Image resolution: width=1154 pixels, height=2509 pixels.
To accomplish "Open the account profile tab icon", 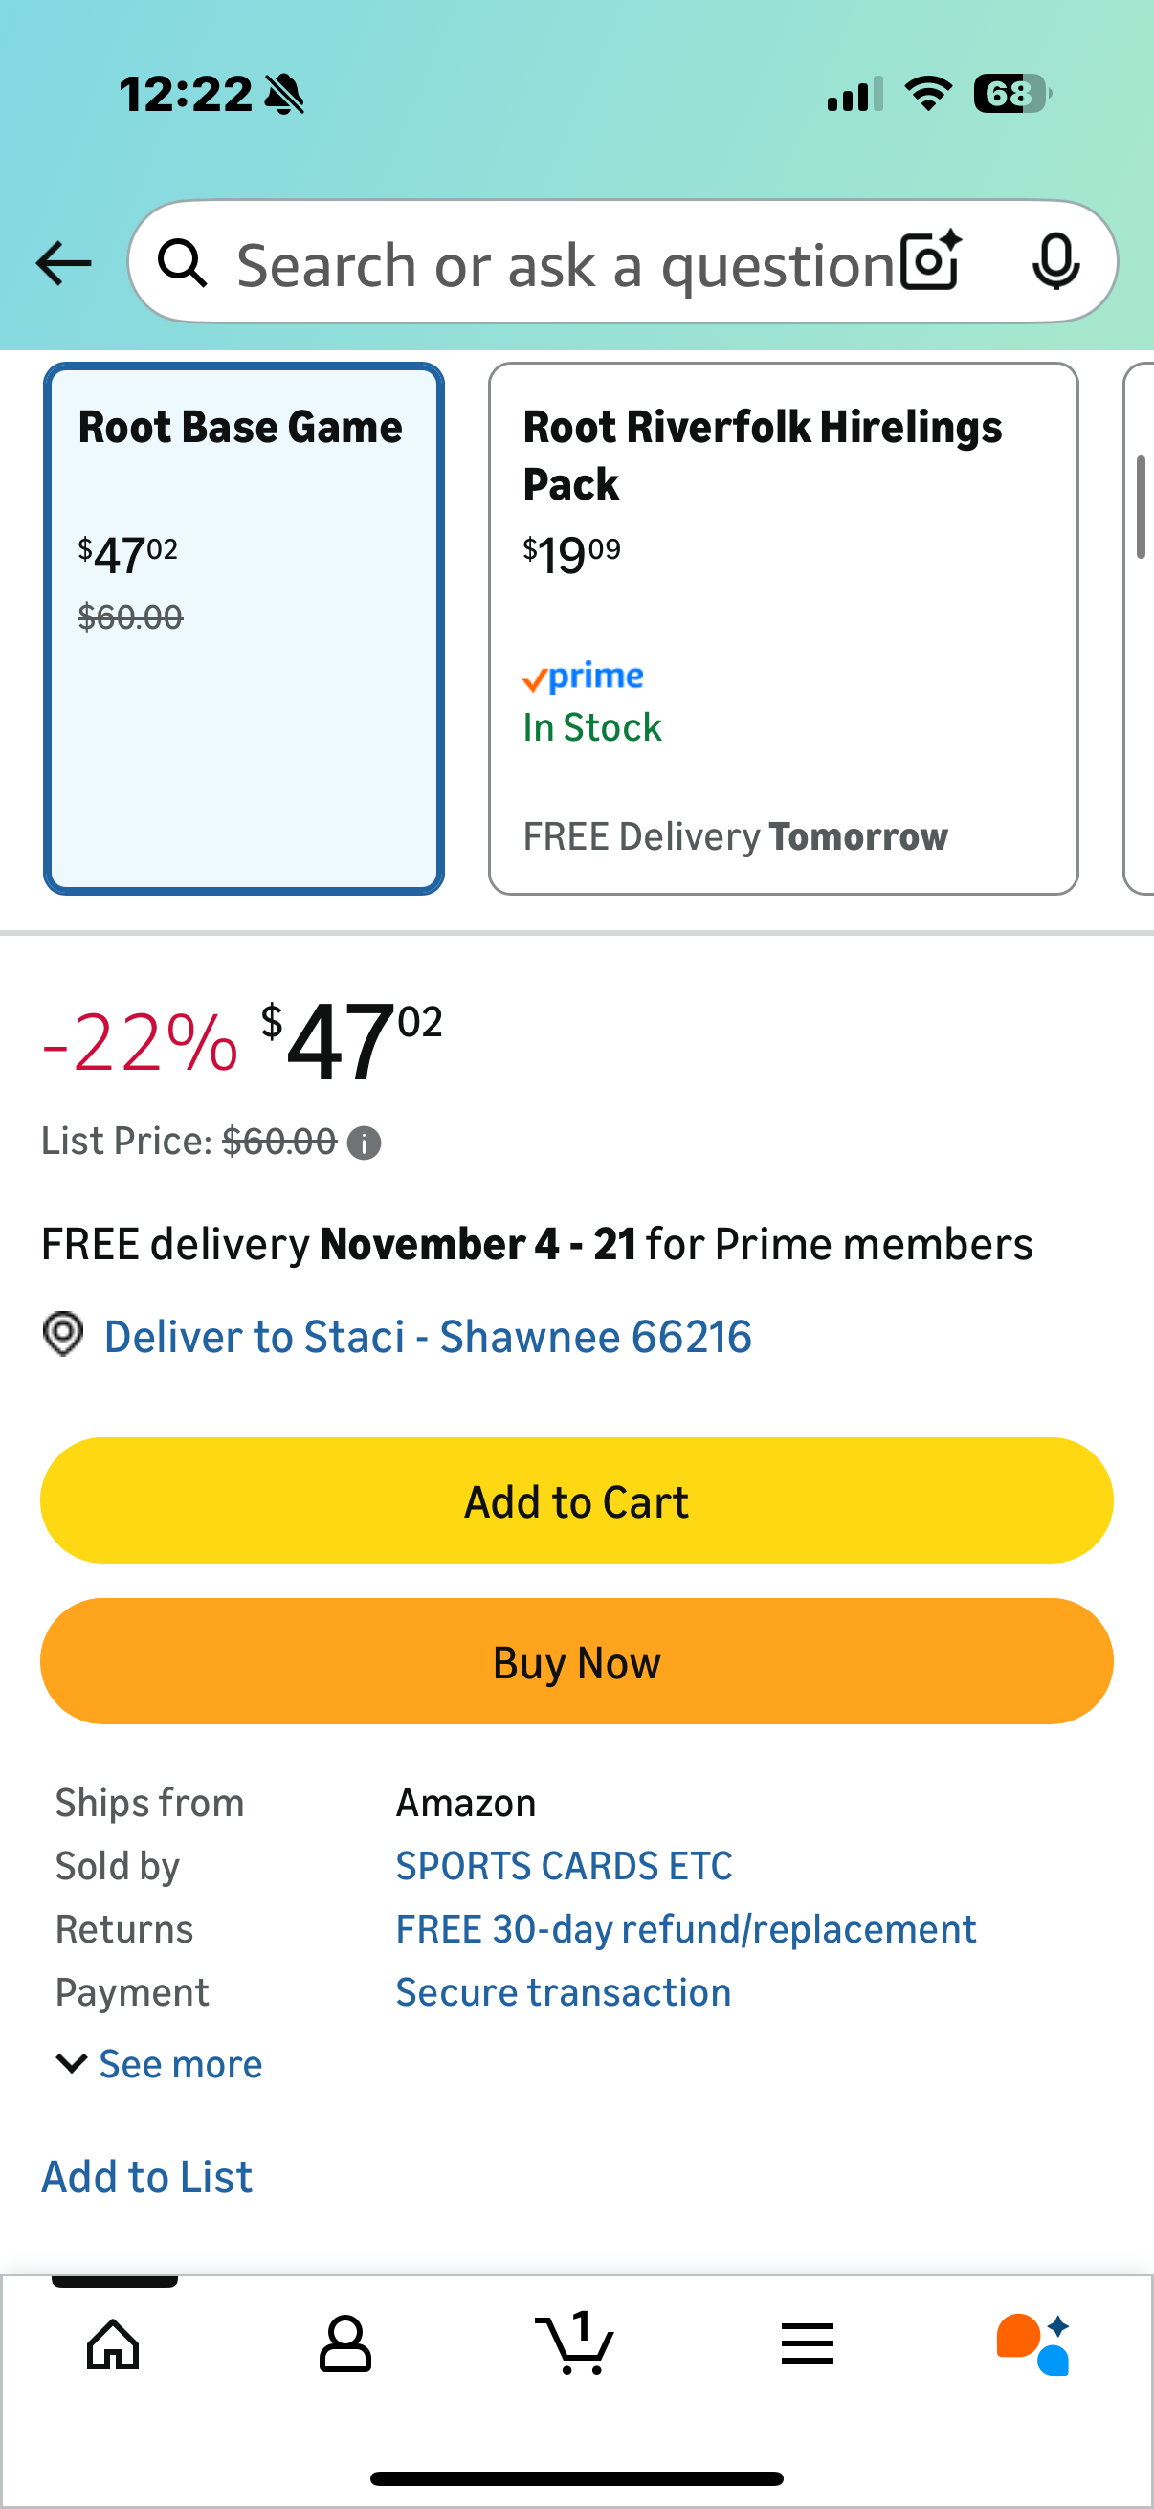I will pyautogui.click(x=344, y=2343).
